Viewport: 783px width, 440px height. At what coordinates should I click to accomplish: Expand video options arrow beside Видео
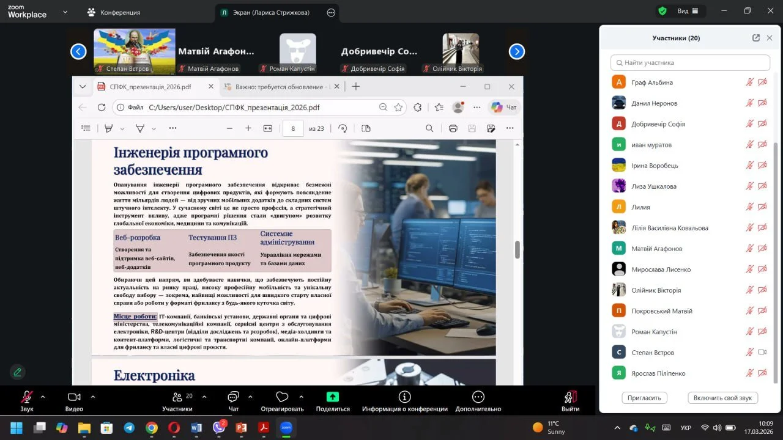pyautogui.click(x=93, y=397)
